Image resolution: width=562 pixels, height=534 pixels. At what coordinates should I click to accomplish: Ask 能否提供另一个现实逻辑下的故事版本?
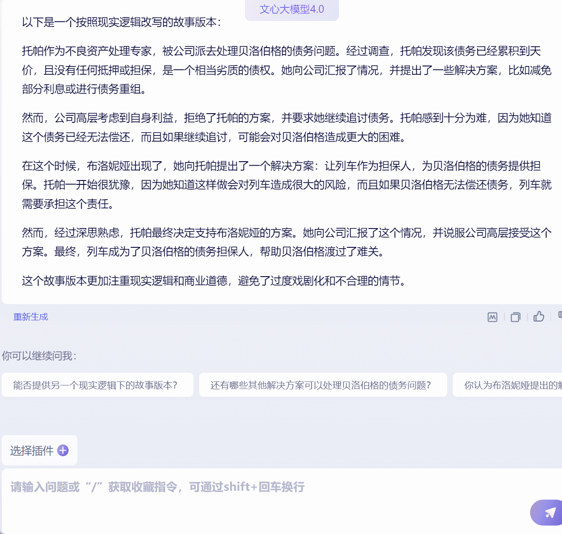97,385
